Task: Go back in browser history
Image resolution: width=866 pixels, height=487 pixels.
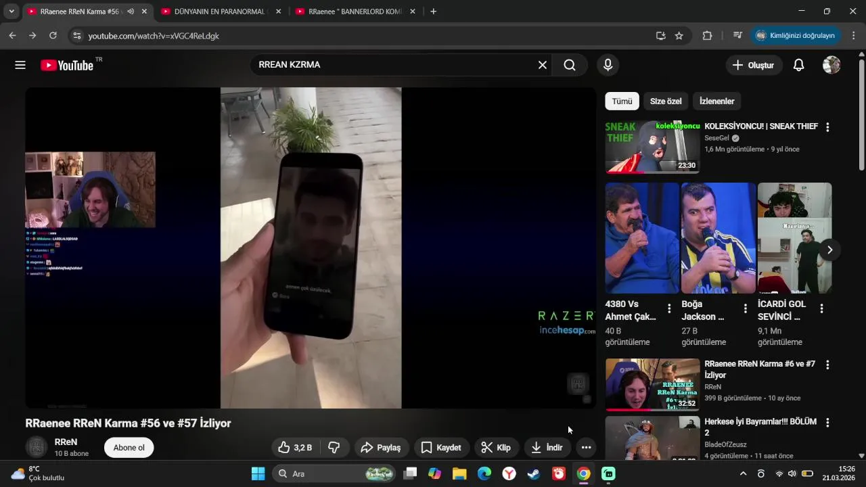Action: tap(12, 36)
